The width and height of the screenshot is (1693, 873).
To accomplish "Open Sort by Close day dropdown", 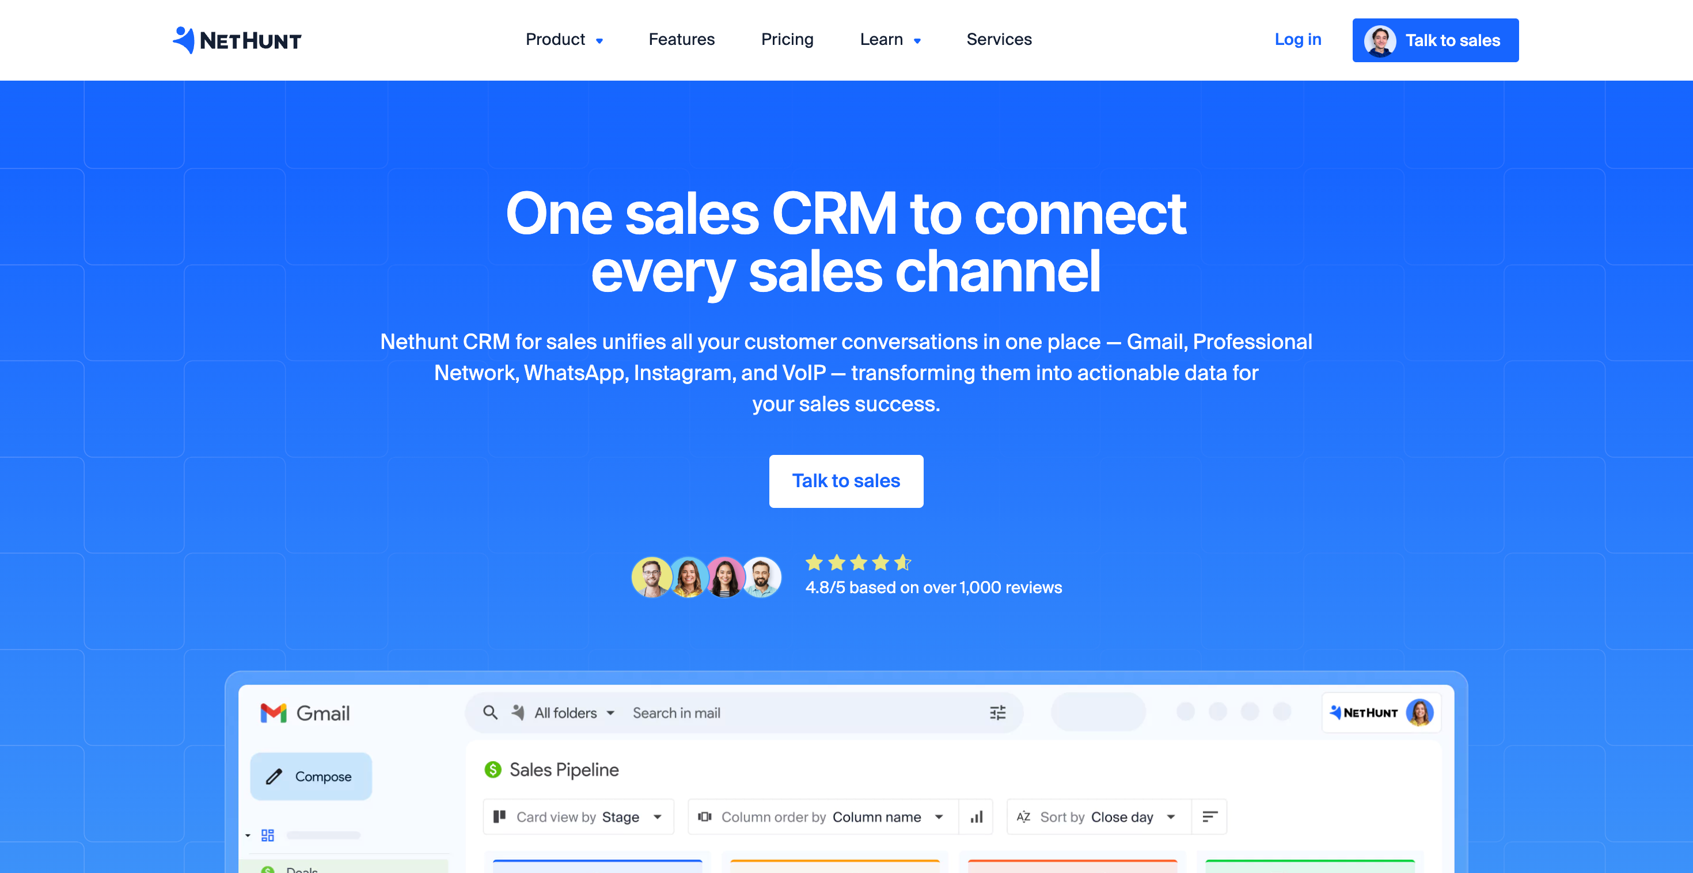I will pyautogui.click(x=1099, y=817).
